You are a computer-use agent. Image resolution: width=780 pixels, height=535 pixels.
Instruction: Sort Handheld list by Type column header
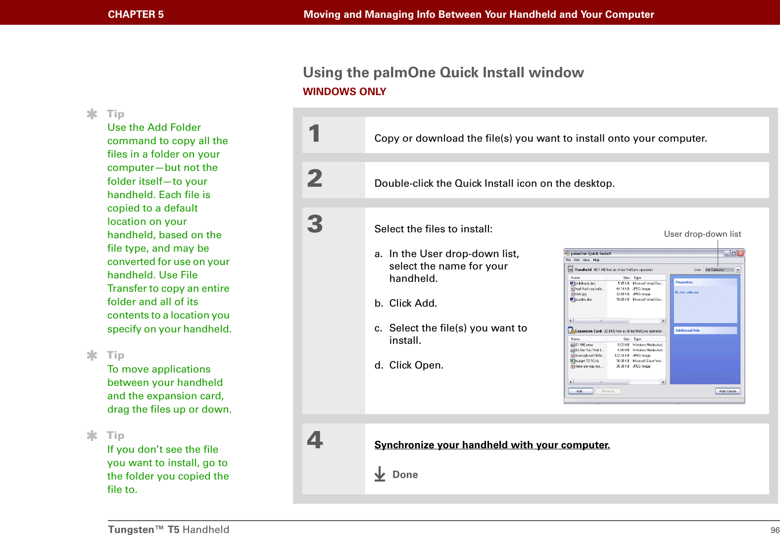[x=648, y=277]
